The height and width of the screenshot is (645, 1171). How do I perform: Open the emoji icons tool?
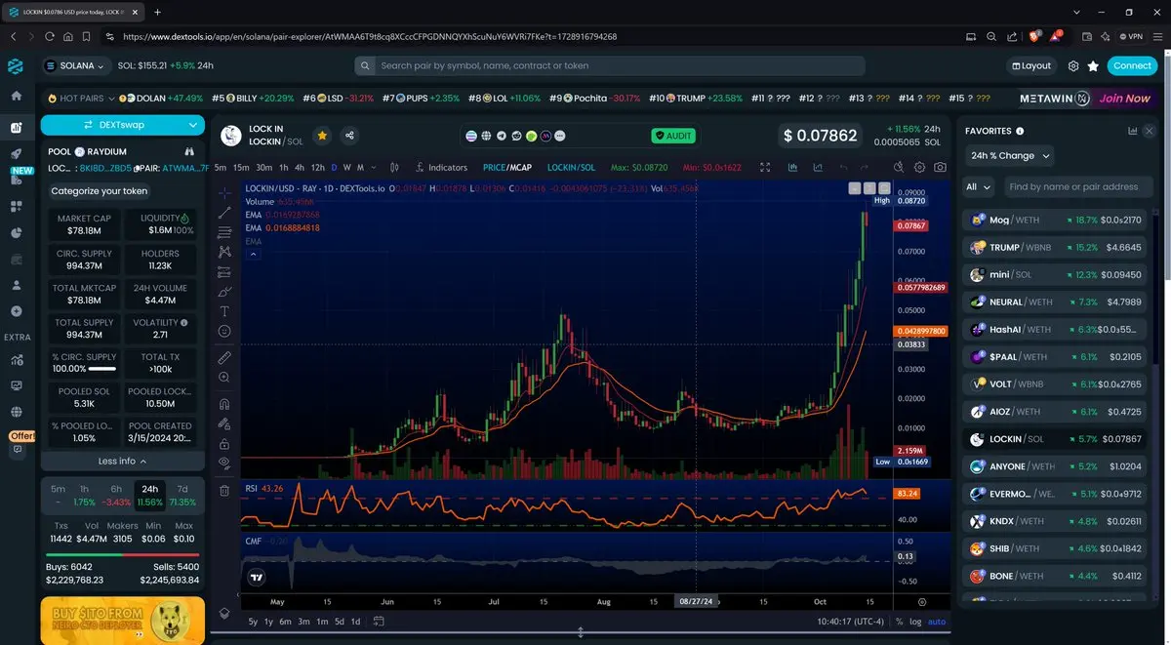tap(224, 332)
